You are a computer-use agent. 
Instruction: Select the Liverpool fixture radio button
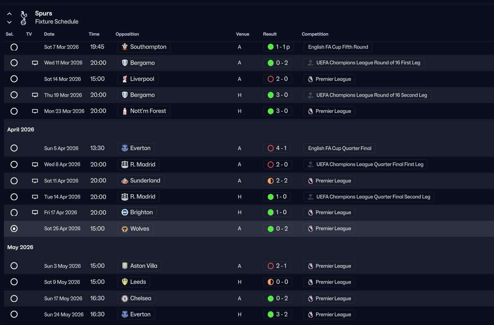(x=14, y=79)
